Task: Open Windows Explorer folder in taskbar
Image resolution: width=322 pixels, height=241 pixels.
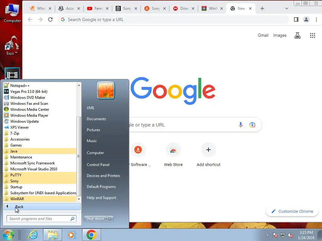Action: pos(53,235)
